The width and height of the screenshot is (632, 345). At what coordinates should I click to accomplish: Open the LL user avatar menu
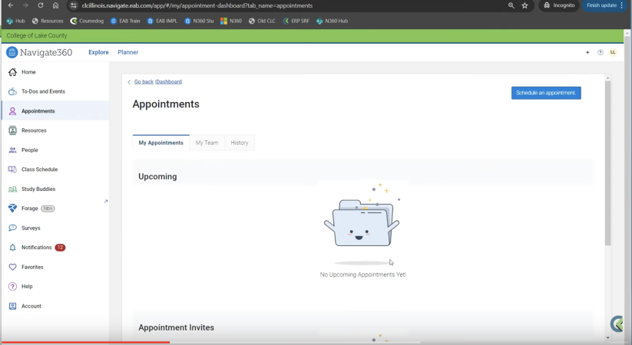613,52
